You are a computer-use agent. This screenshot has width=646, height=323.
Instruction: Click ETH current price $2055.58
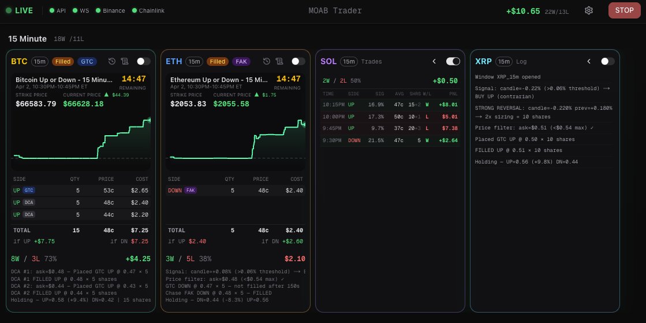231,104
